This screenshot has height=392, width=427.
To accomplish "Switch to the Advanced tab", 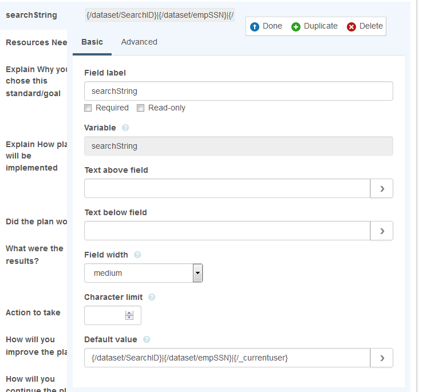I will click(x=139, y=42).
